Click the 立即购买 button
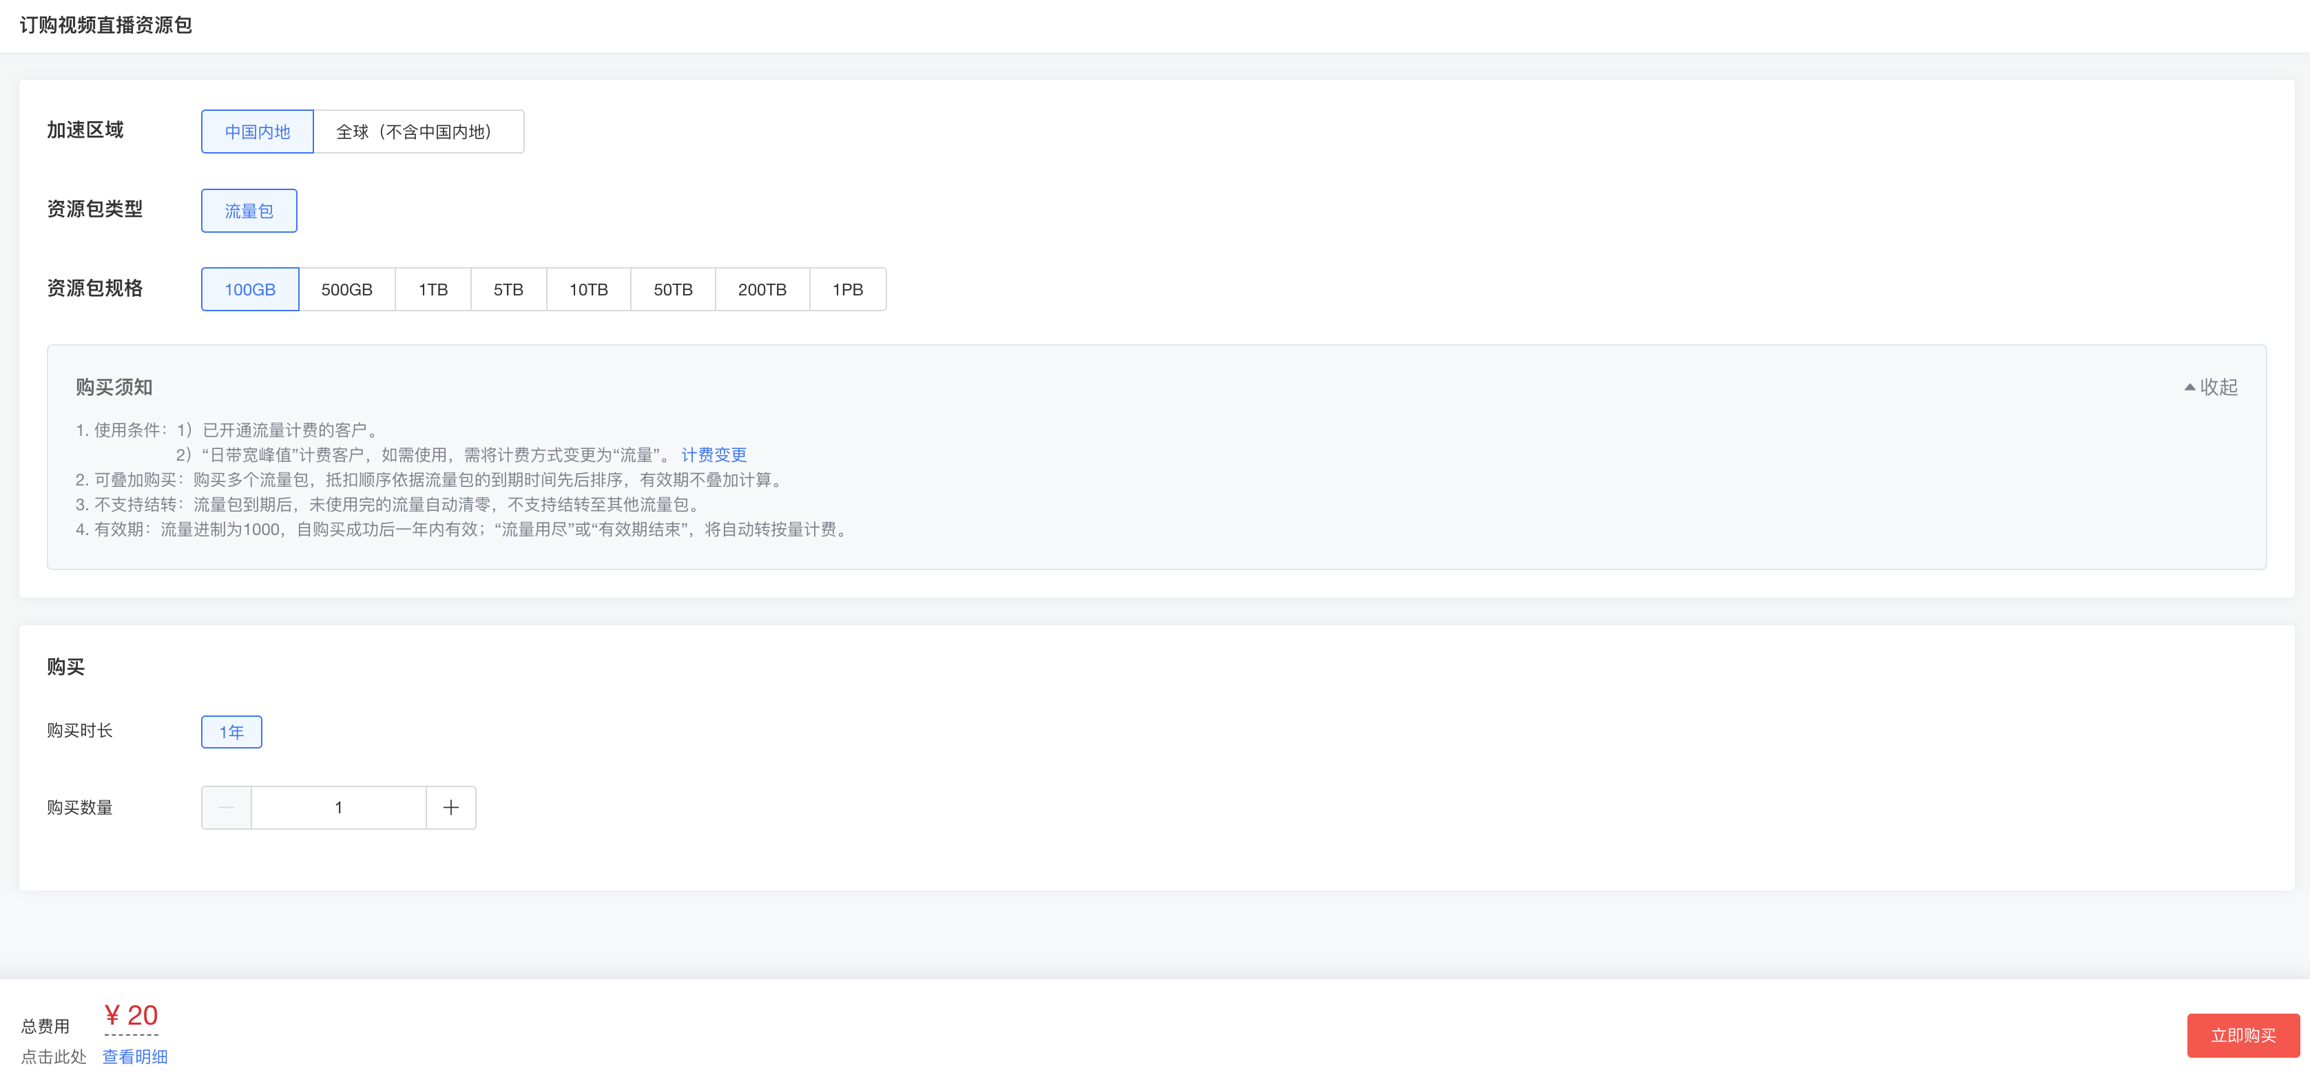Screen dimensions: 2310x1088 point(2242,1035)
